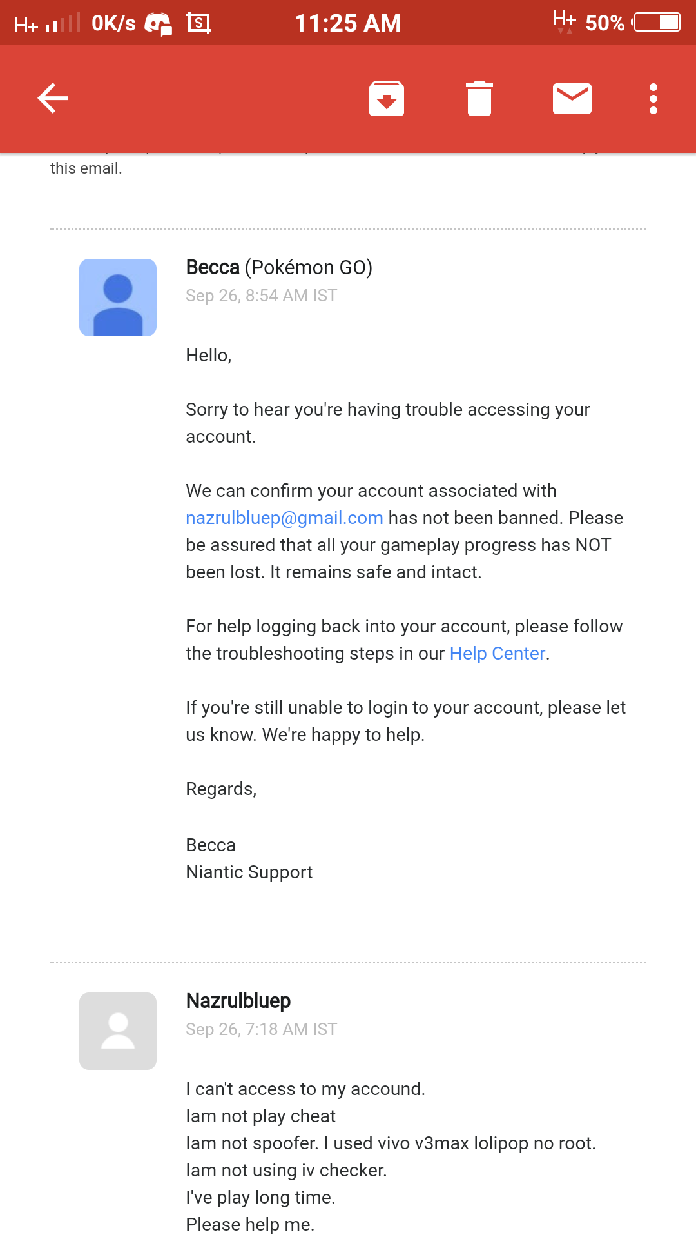The width and height of the screenshot is (696, 1239).
Task: Open the three-dot overflow menu
Action: (x=653, y=99)
